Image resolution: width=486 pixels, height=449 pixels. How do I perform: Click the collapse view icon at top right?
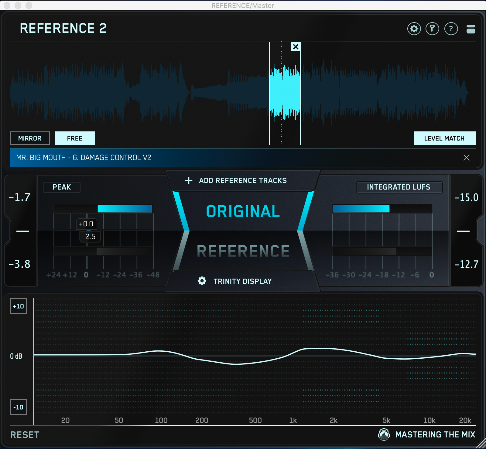click(471, 29)
